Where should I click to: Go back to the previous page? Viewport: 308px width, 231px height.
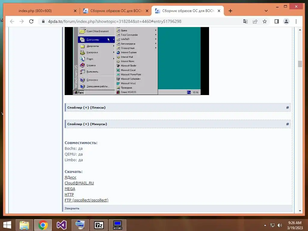[x=12, y=21]
